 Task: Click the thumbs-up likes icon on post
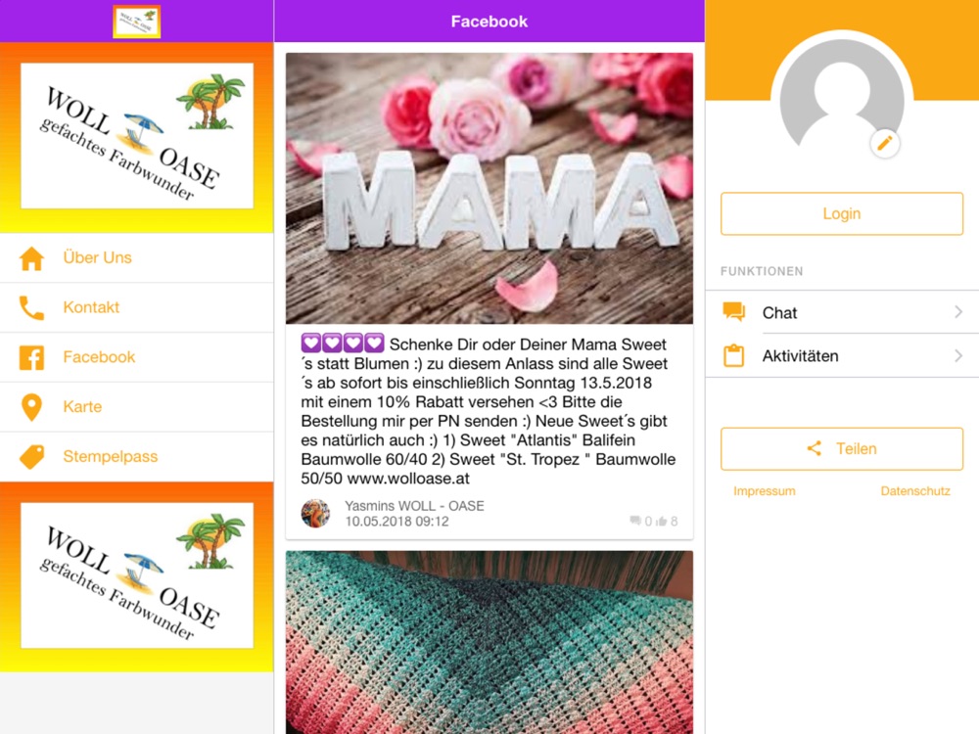pos(662,522)
